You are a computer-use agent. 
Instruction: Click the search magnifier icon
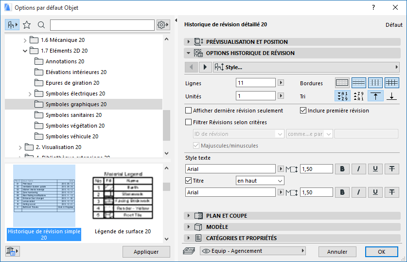(41, 25)
